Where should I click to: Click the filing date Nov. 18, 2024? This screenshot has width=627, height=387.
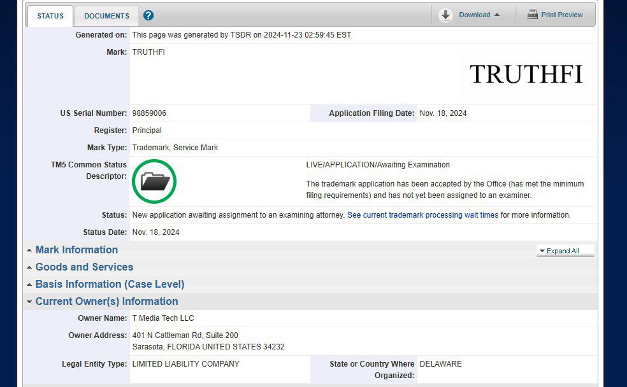443,113
